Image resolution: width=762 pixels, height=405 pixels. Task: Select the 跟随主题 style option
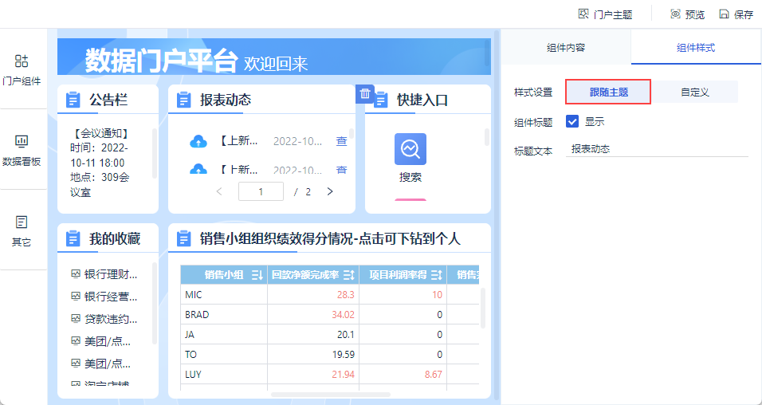608,92
